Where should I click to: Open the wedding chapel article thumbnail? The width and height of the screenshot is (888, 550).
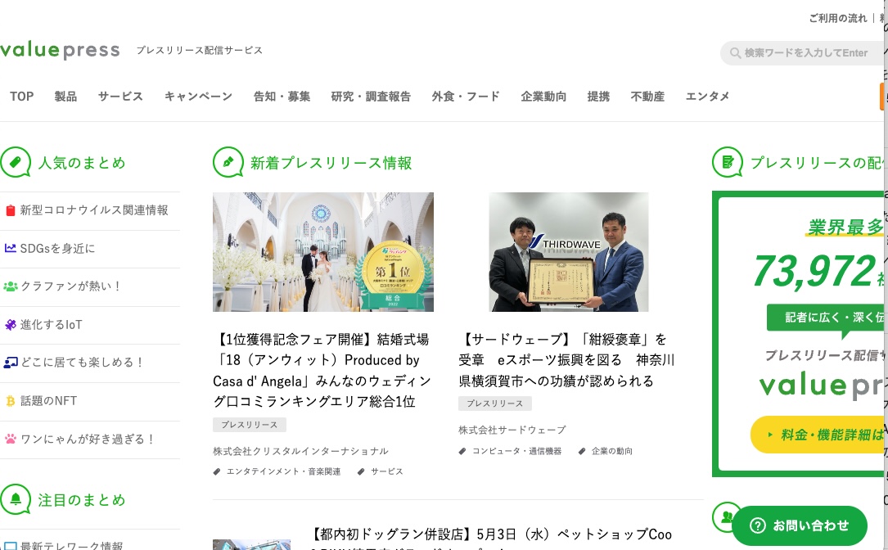(x=322, y=252)
